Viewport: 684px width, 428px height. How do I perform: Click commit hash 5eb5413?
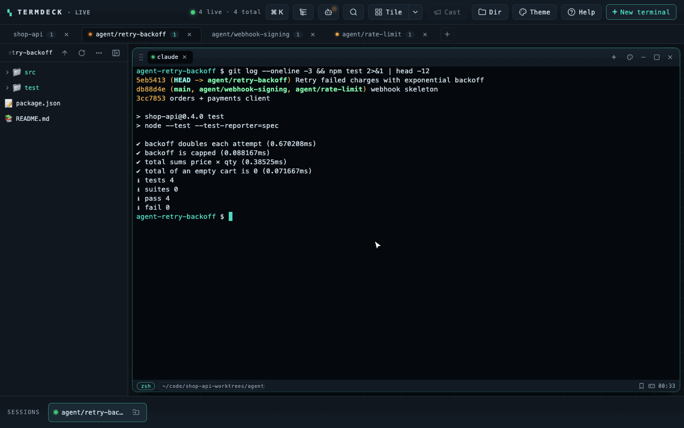151,80
